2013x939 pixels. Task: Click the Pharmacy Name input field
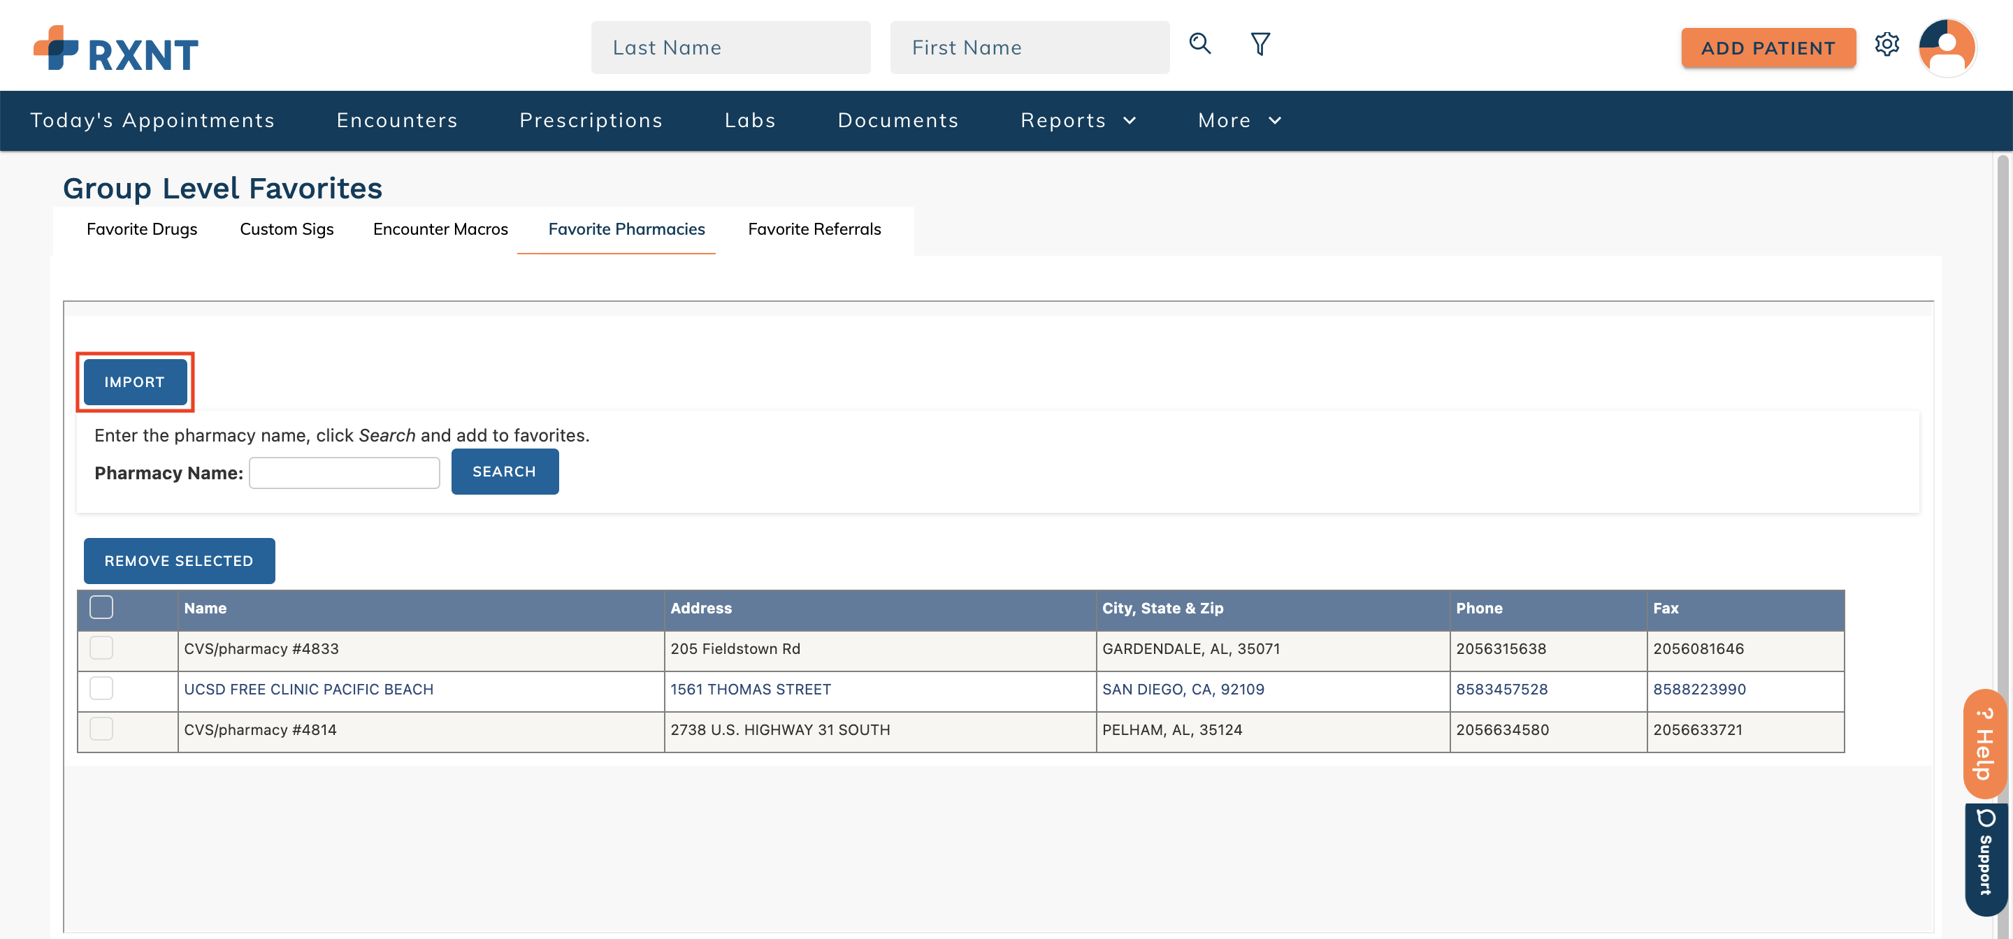click(x=344, y=472)
